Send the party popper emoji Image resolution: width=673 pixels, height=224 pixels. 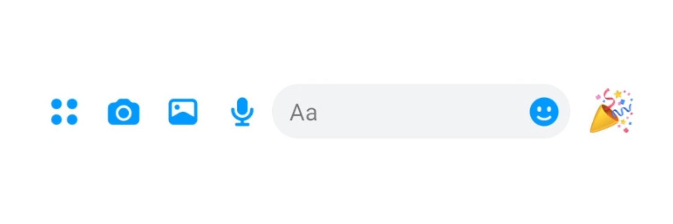click(612, 111)
